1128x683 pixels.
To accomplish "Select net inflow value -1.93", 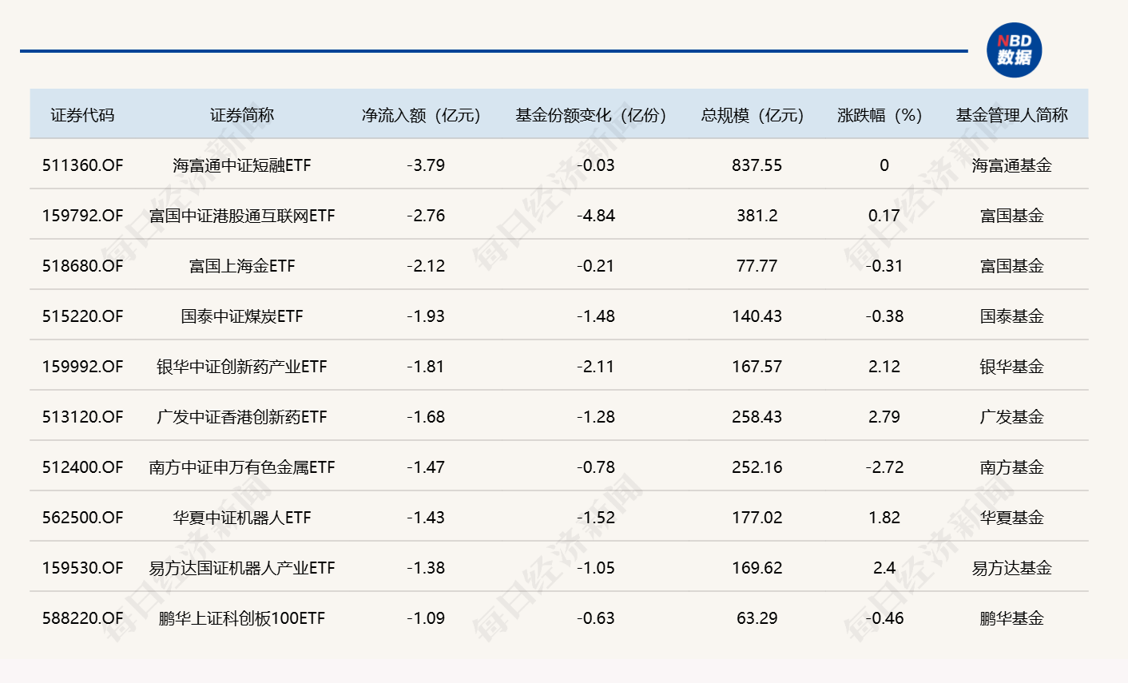I will click(426, 316).
